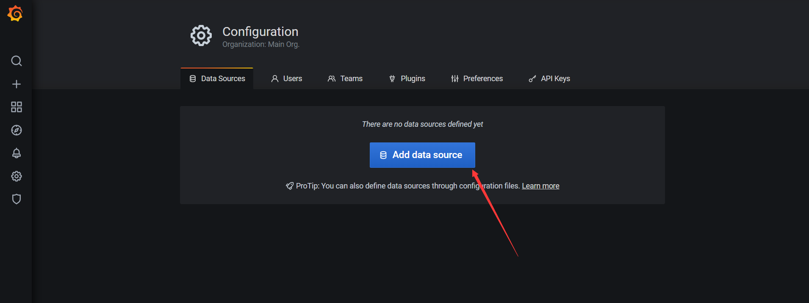Open Explore via the compass icon
This screenshot has width=809, height=303.
(17, 130)
